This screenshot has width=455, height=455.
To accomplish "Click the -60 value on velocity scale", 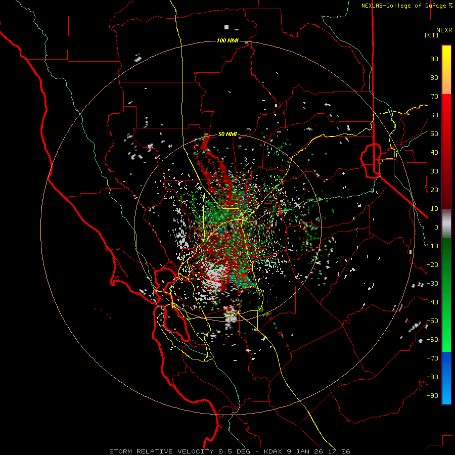I will pos(432,340).
